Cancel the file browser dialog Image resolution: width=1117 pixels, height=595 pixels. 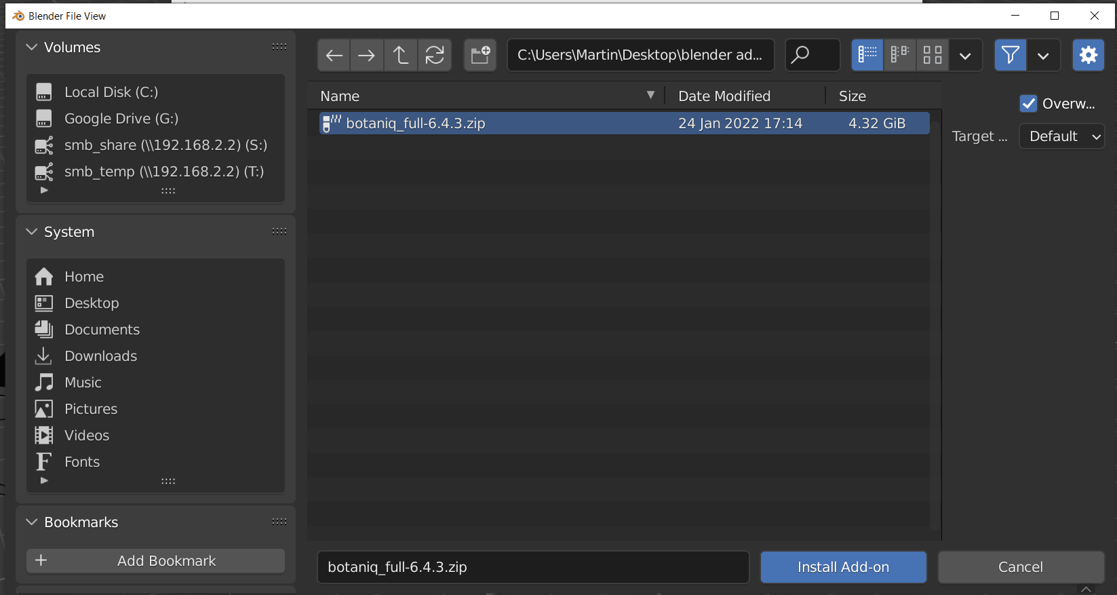(x=1021, y=567)
